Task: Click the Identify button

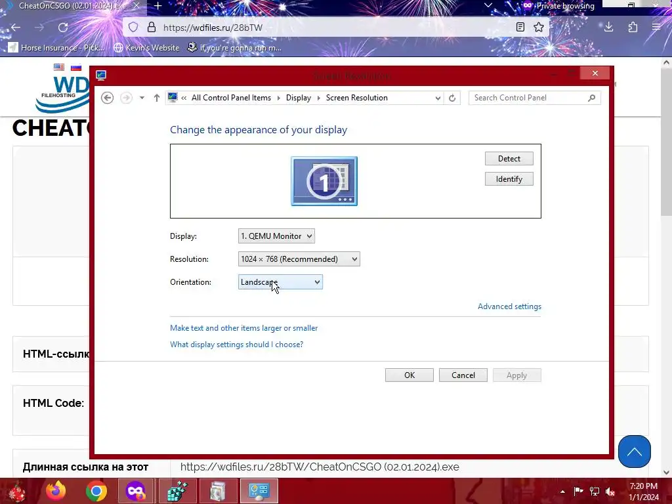Action: coord(509,179)
